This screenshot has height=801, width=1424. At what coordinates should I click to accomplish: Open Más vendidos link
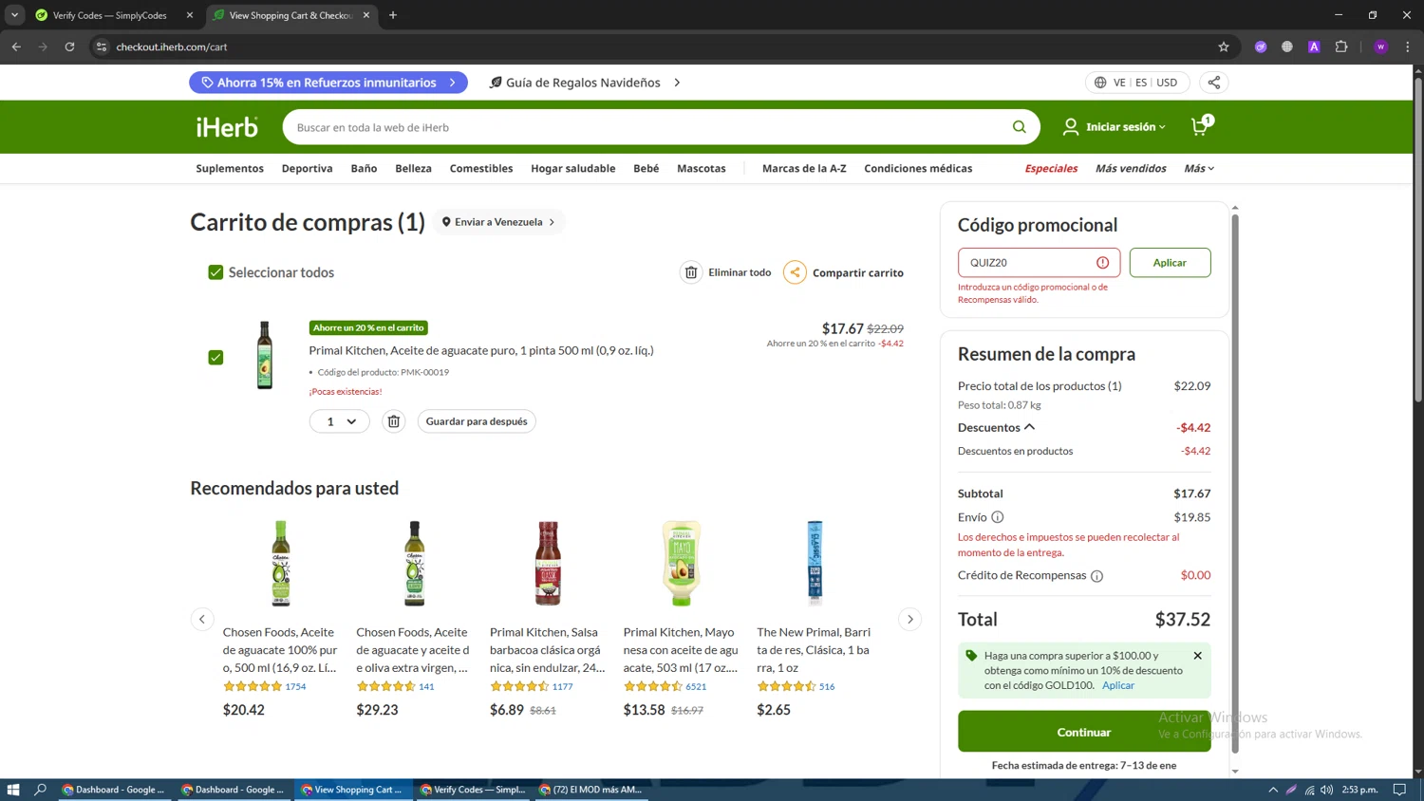[1131, 169]
